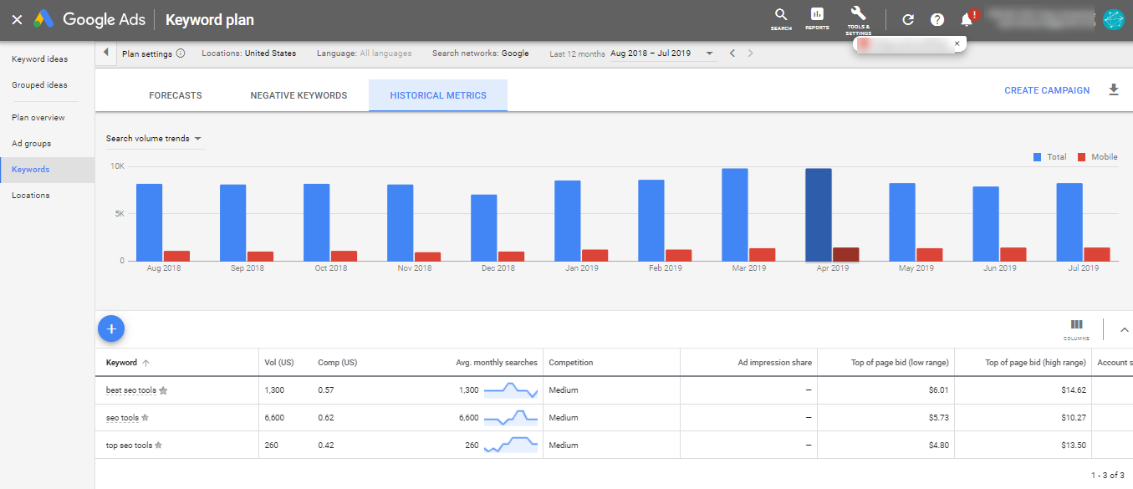Viewport: 1133px width, 489px height.
Task: Click the blue plus add button
Action: click(111, 329)
